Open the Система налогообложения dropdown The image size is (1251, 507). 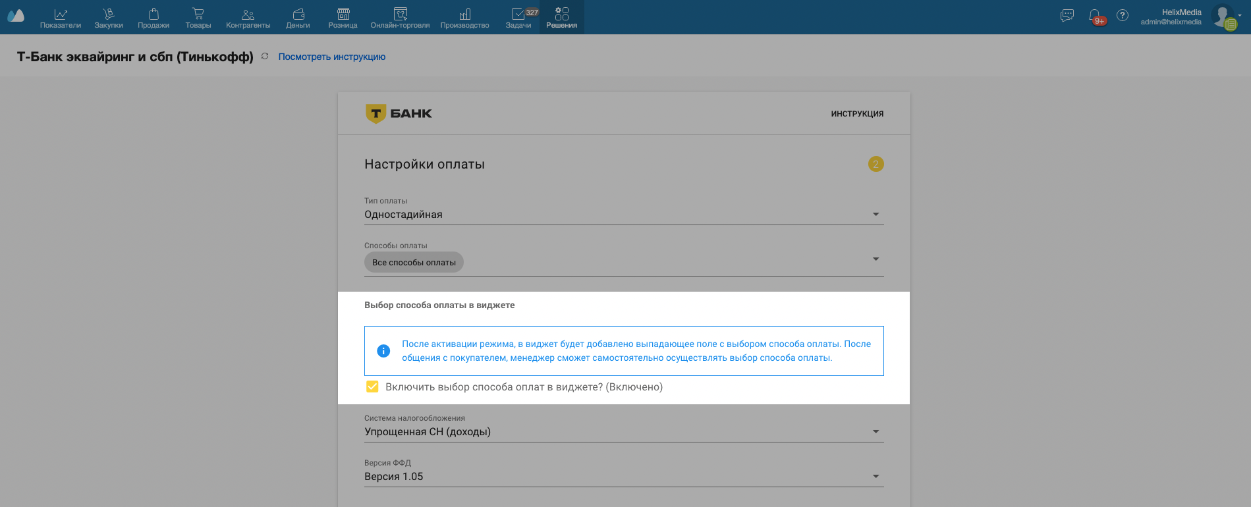click(876, 432)
